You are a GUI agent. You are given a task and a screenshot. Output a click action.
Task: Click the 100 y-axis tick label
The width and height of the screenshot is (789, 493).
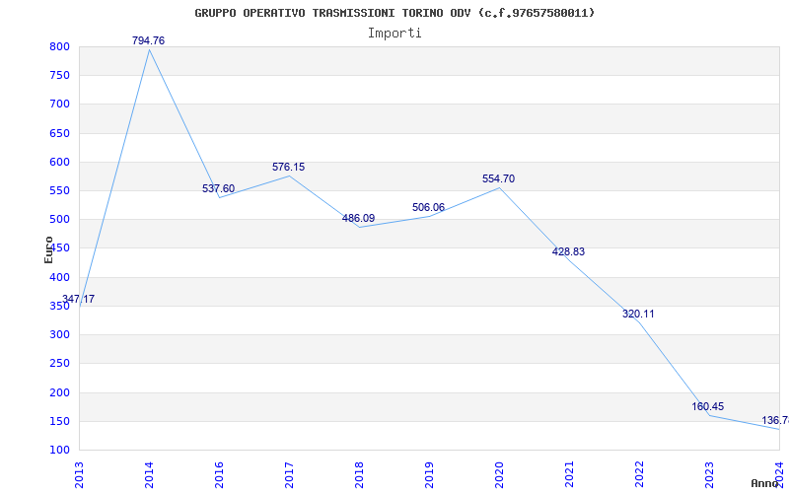click(x=59, y=450)
